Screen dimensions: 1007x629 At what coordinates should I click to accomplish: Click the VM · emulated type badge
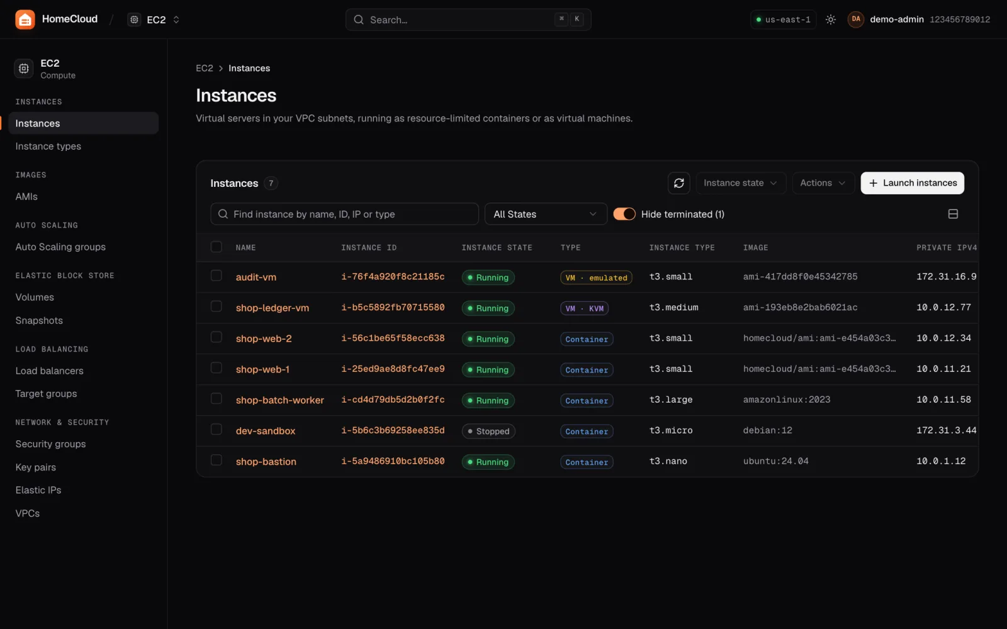pos(596,277)
